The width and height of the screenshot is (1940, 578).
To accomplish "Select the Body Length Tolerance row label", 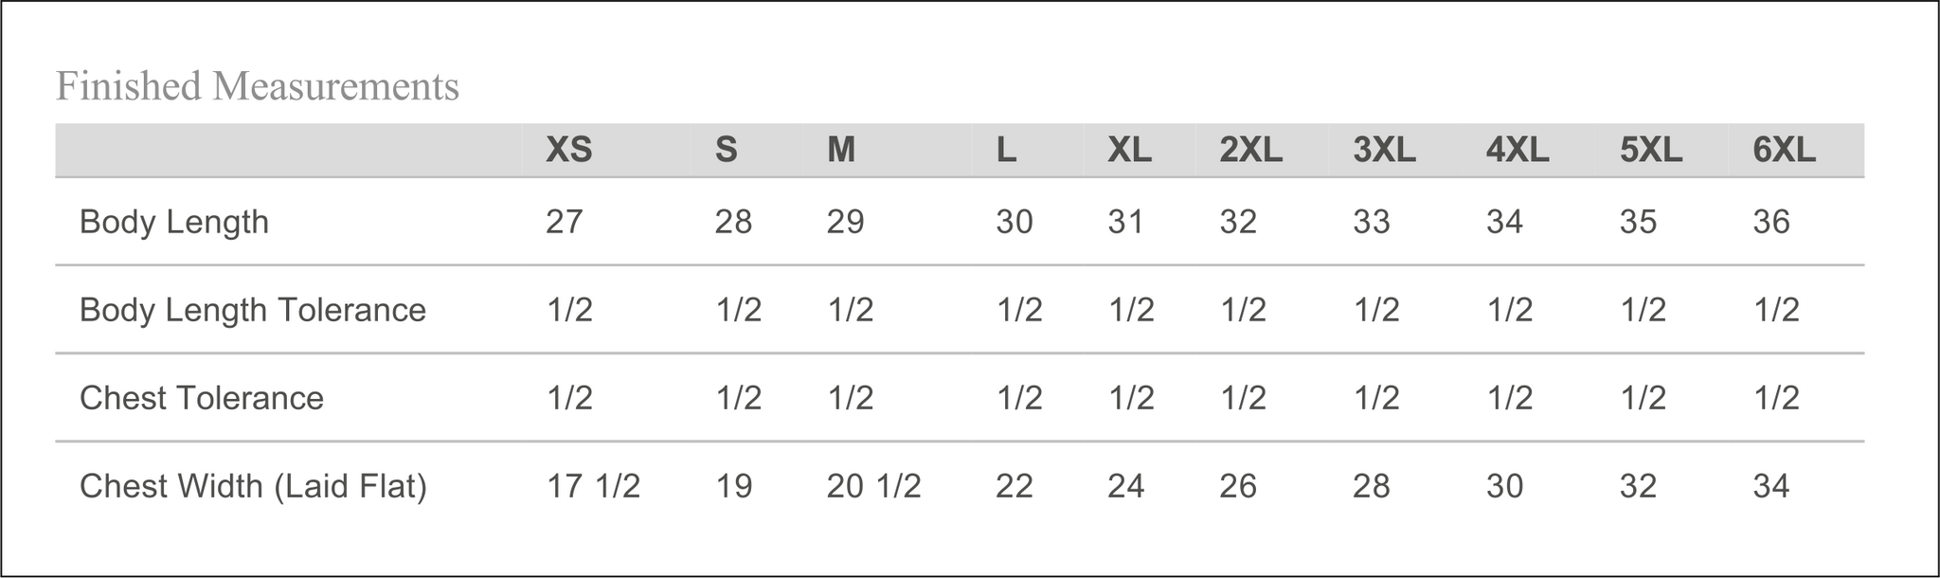I will pos(253,310).
